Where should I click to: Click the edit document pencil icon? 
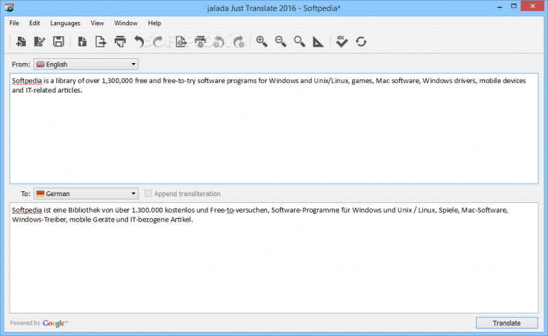click(40, 42)
